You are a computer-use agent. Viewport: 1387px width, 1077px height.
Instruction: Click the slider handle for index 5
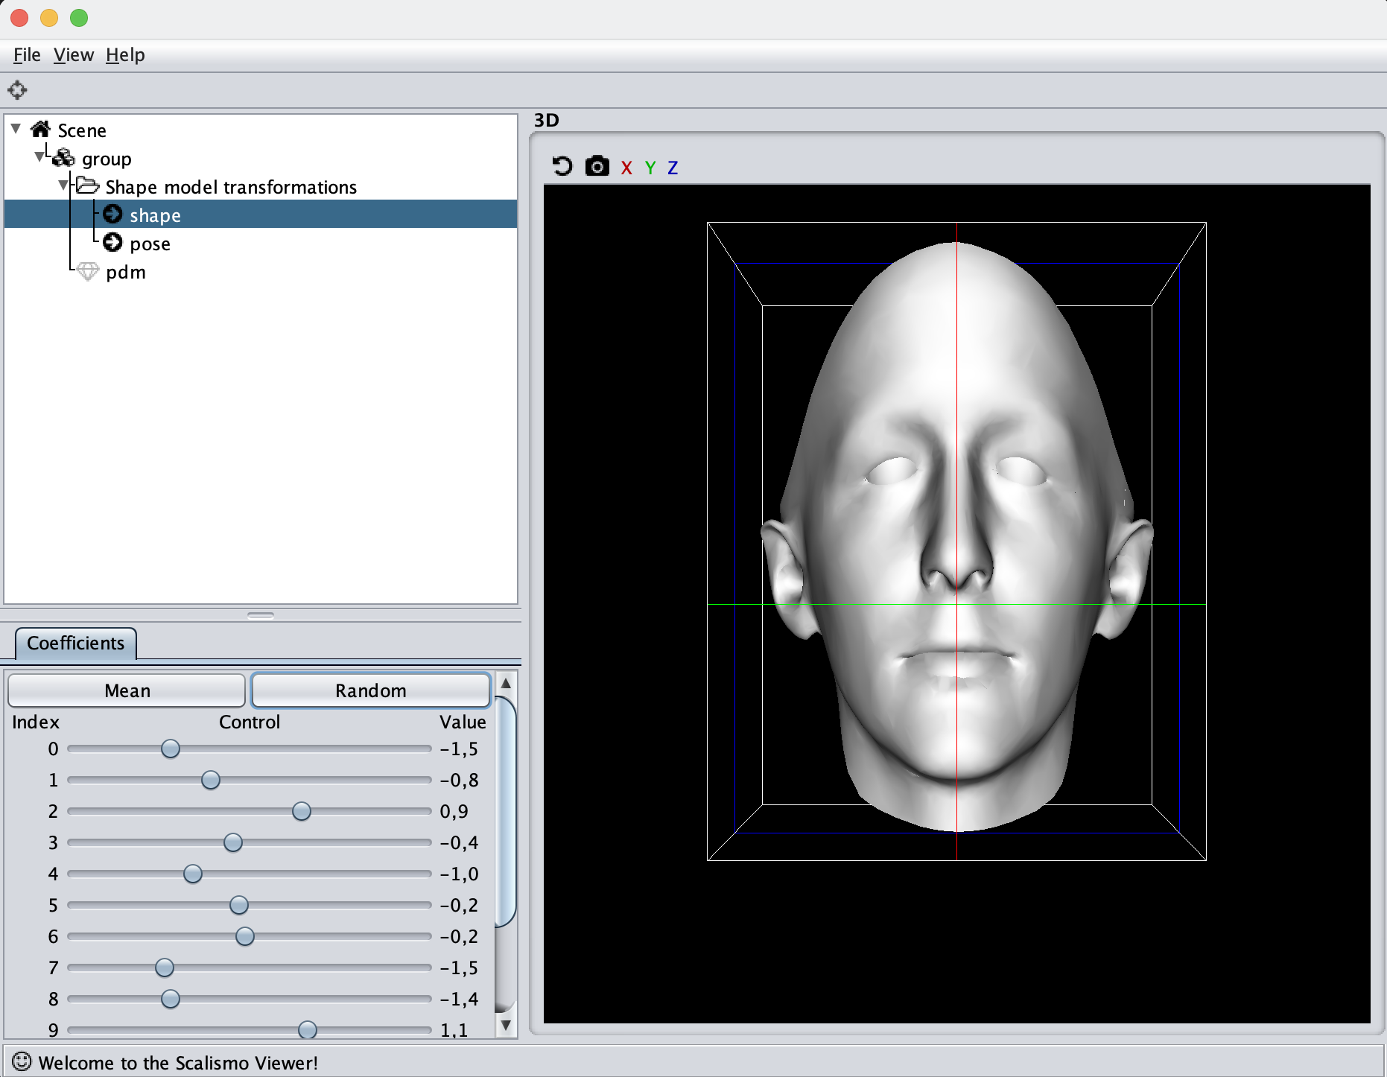click(x=239, y=905)
